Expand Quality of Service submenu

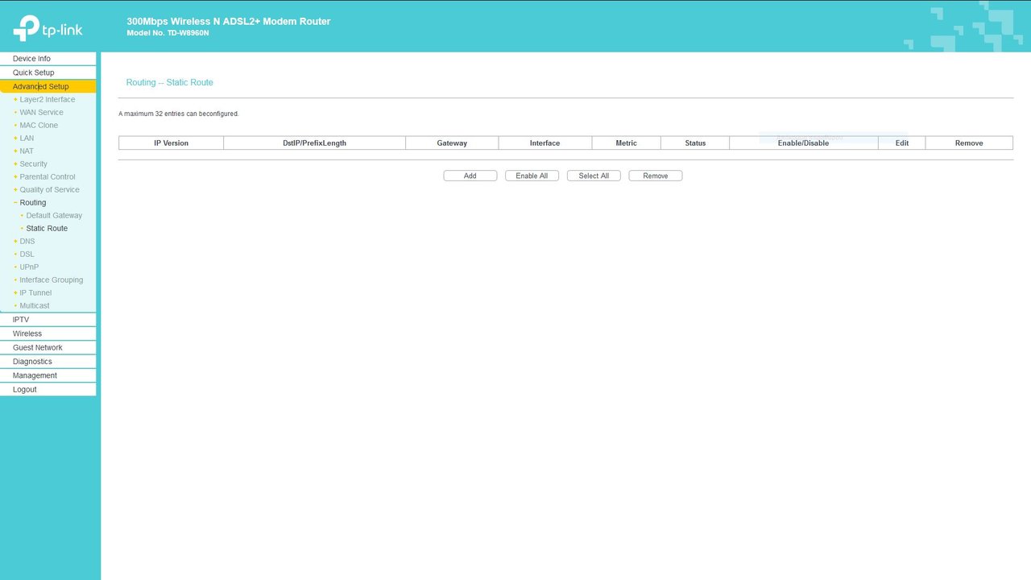pyautogui.click(x=49, y=190)
